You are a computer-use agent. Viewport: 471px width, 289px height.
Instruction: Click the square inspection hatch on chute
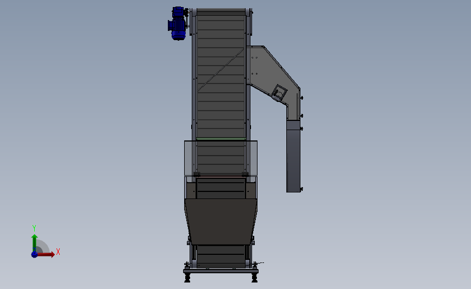pyautogui.click(x=279, y=93)
